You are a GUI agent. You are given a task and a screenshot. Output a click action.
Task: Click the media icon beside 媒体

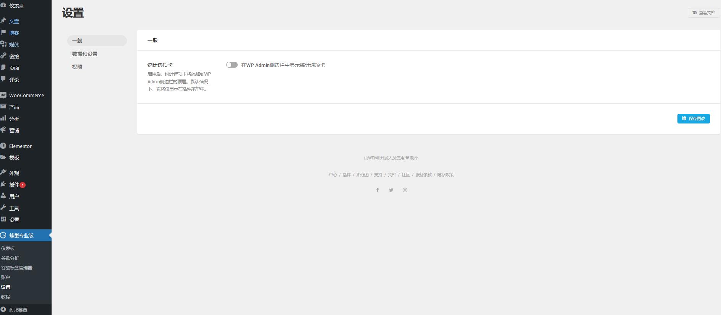tap(3, 44)
